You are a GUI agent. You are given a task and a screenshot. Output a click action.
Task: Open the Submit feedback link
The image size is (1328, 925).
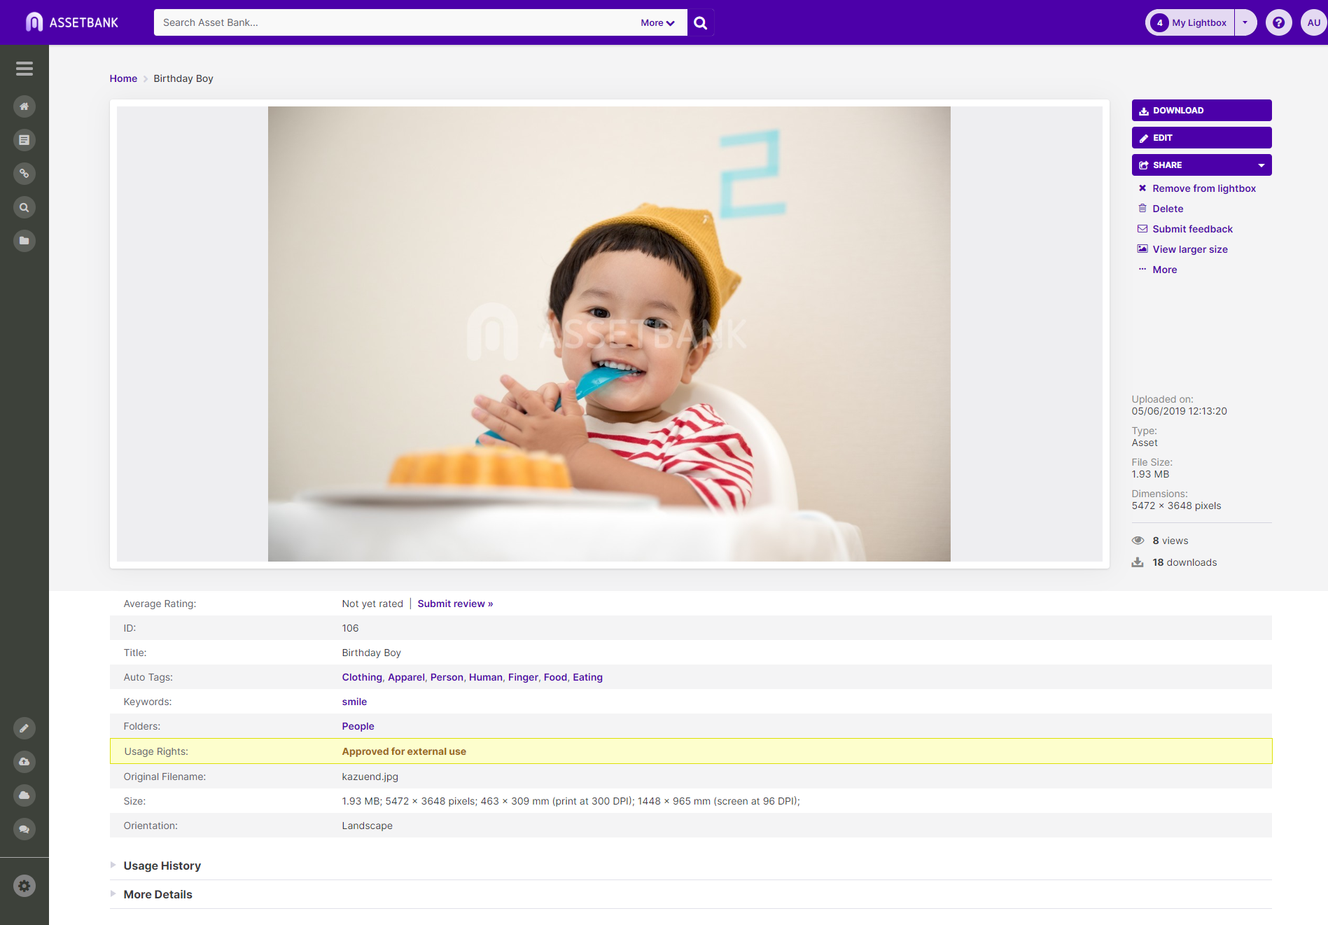[1192, 229]
